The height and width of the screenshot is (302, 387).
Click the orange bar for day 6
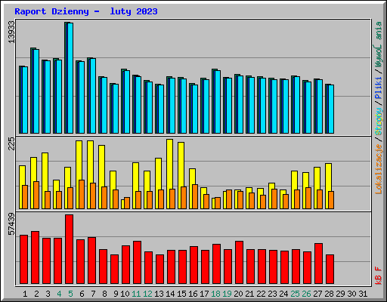(82, 194)
